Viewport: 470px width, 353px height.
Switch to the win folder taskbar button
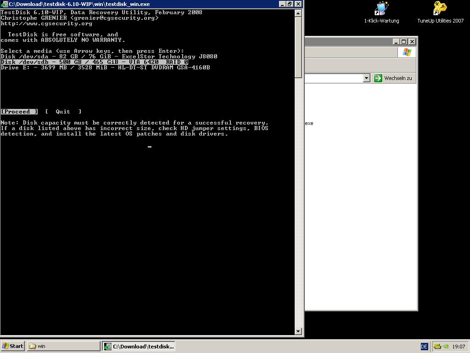[63, 346]
